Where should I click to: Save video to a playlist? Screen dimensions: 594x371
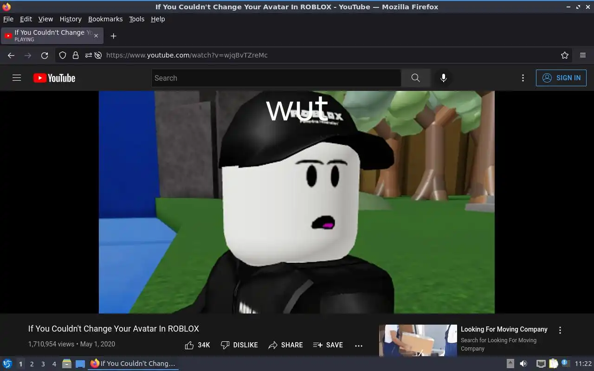[x=328, y=345]
